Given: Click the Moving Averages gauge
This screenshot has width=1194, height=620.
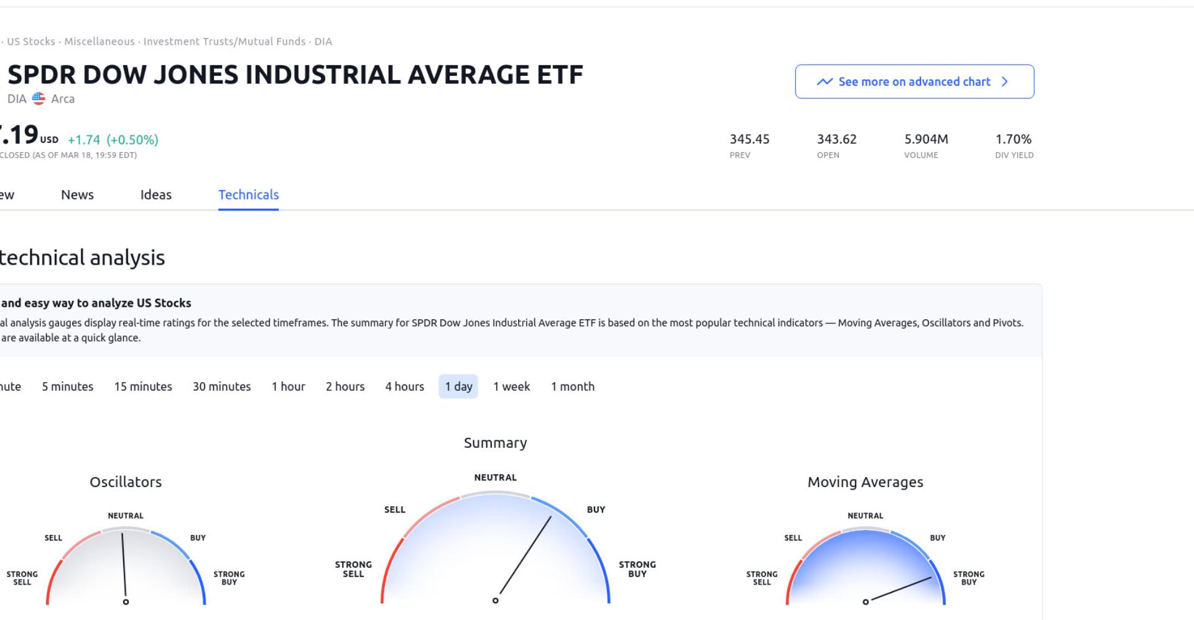Looking at the screenshot, I should [866, 565].
